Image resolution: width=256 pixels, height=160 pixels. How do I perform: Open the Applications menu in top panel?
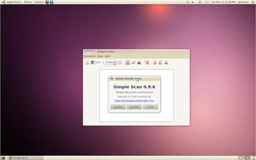coord(14,2)
